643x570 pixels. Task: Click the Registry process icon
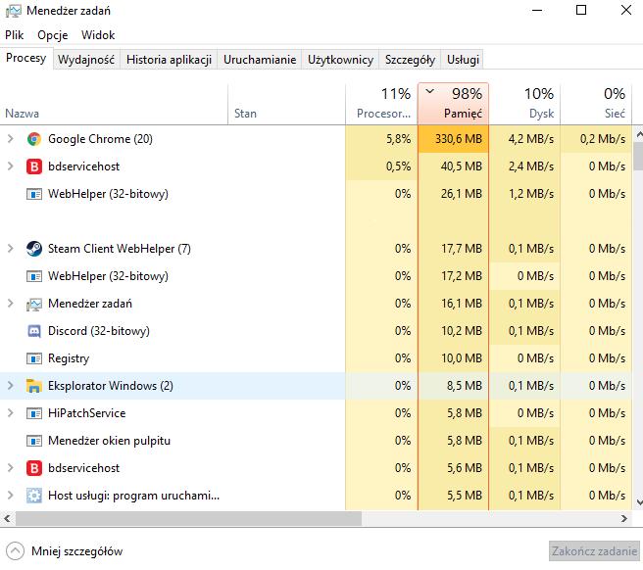pyautogui.click(x=34, y=358)
